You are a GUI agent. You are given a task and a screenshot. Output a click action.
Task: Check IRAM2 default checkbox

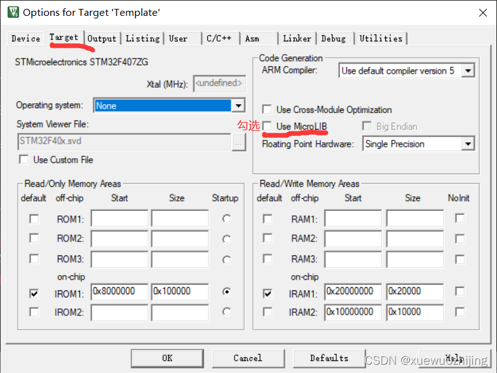coord(268,312)
